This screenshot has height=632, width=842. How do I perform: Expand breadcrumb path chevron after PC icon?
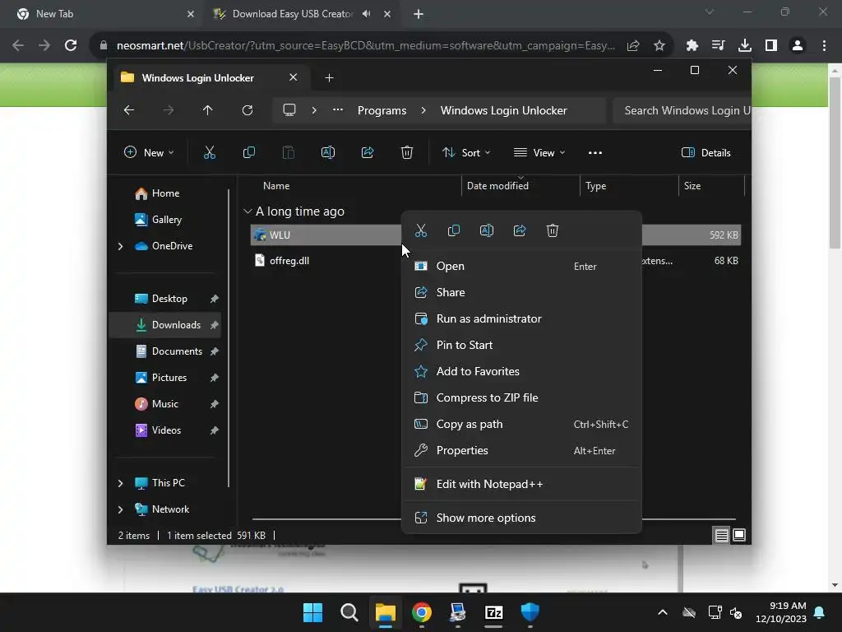tap(314, 110)
